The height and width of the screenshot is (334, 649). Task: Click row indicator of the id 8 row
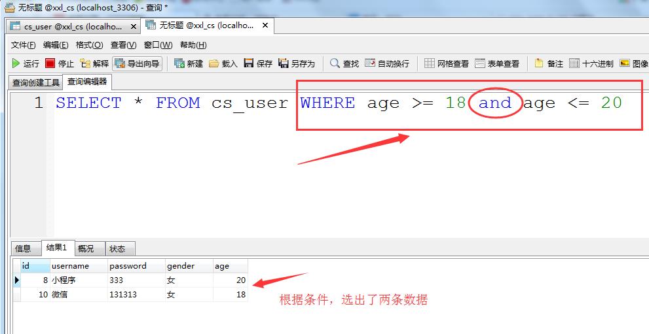[x=16, y=280]
